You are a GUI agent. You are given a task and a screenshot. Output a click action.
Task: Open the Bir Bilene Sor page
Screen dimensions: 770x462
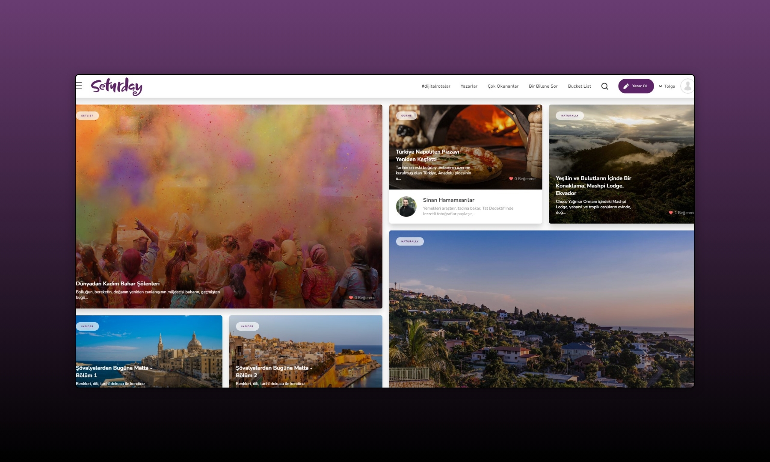543,86
